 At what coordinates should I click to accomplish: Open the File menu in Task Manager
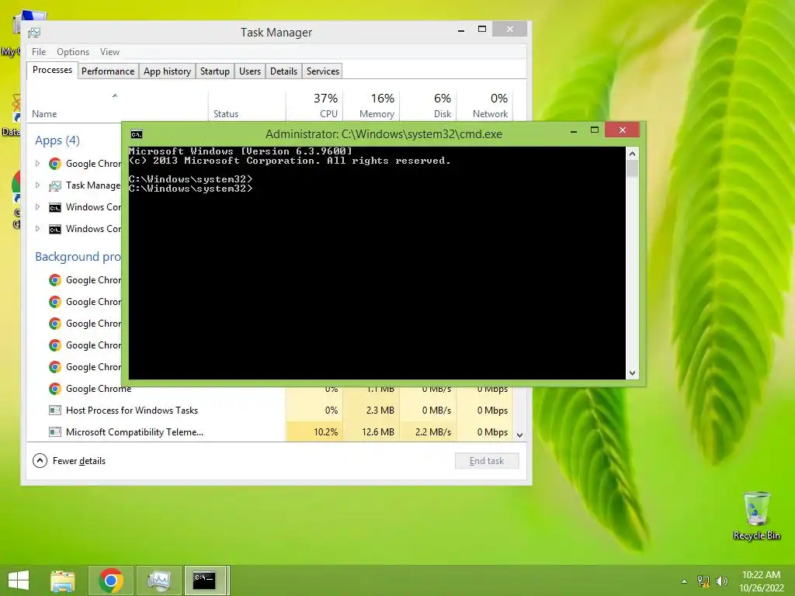39,52
